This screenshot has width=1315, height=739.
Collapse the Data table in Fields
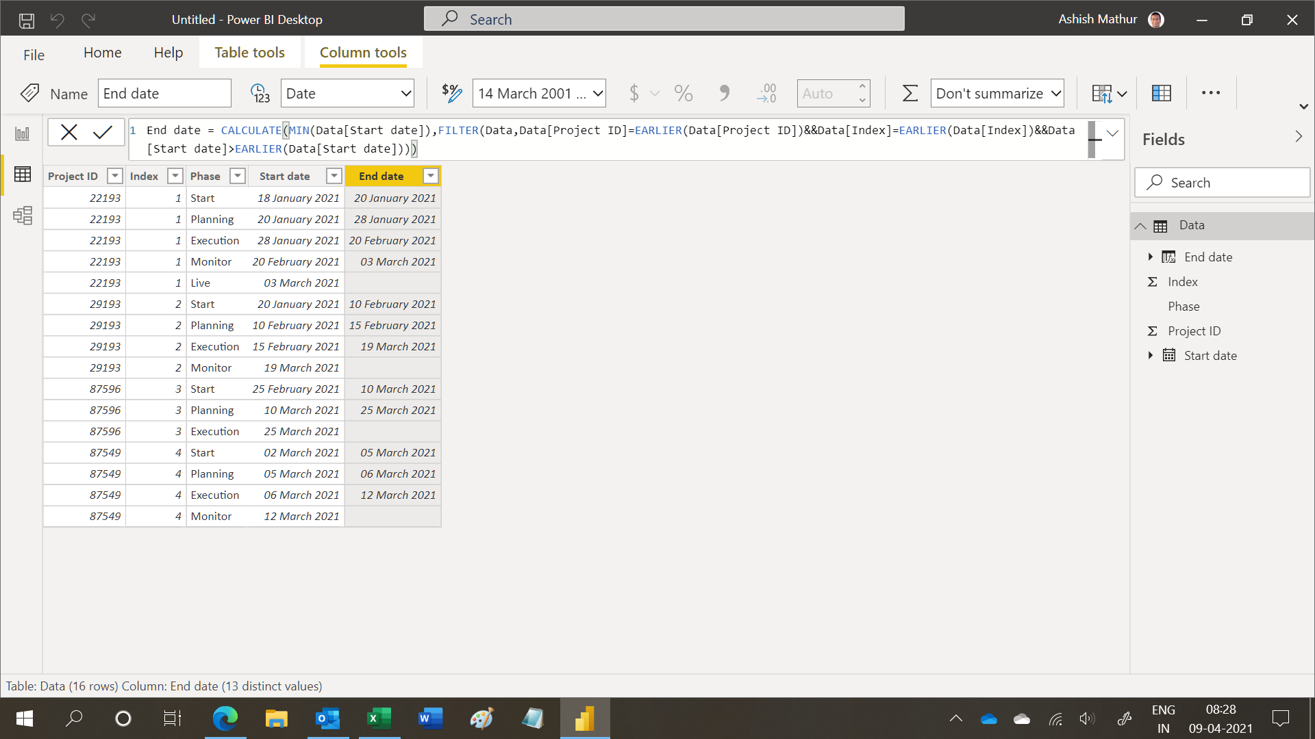[x=1140, y=226]
